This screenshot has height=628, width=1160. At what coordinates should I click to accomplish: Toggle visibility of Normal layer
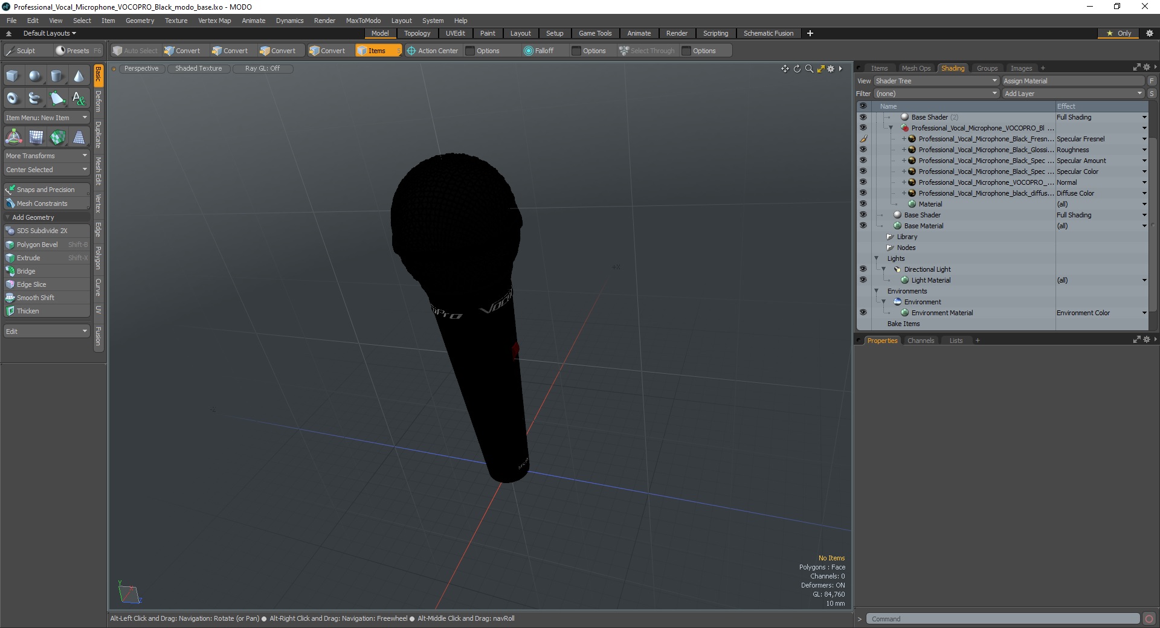(x=863, y=182)
